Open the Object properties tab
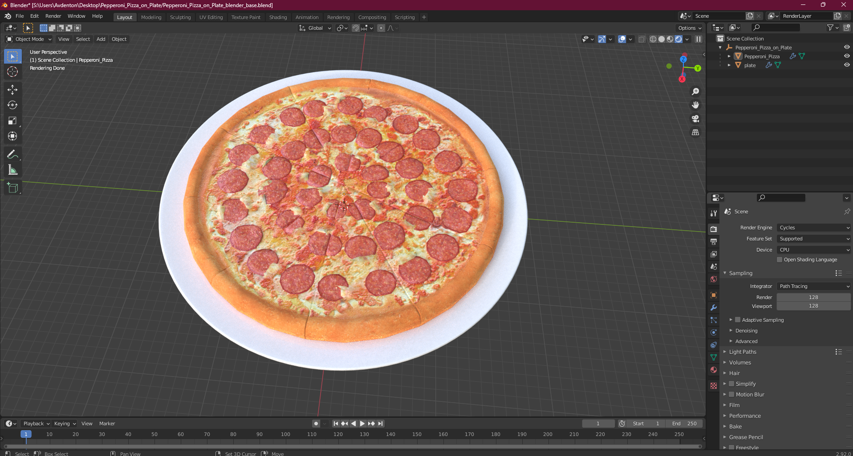This screenshot has height=456, width=853. [x=714, y=295]
